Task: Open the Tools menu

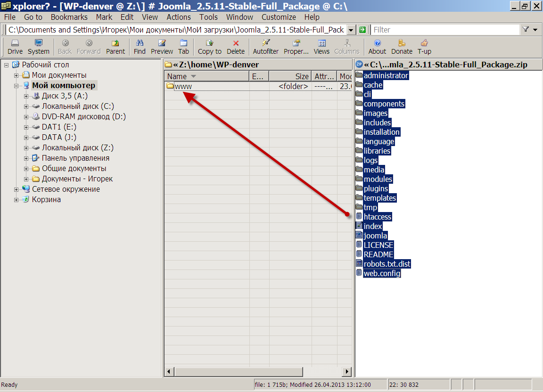Action: click(208, 17)
